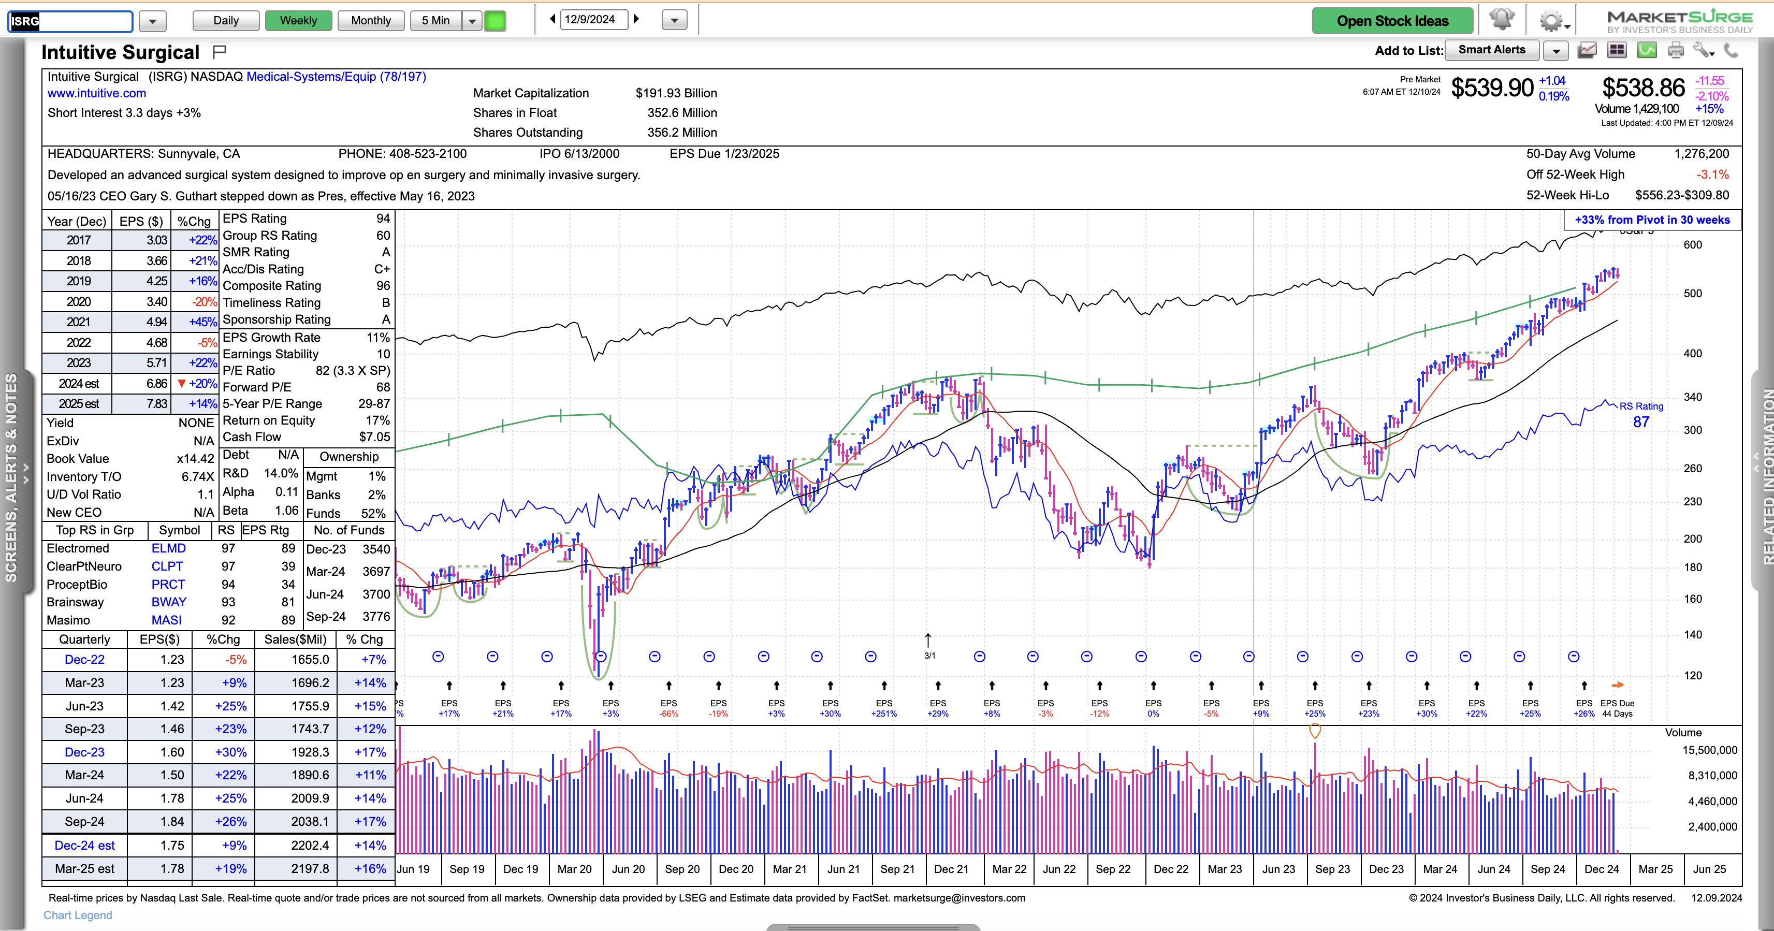This screenshot has height=931, width=1774.
Task: Expand the ISRG symbol dropdown arrow
Action: click(152, 21)
